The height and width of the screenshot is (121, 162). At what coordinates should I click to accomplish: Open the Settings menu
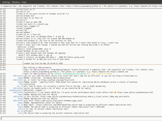[x=6, y=2]
